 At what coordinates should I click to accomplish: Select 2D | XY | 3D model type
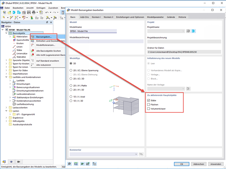tap(71, 90)
